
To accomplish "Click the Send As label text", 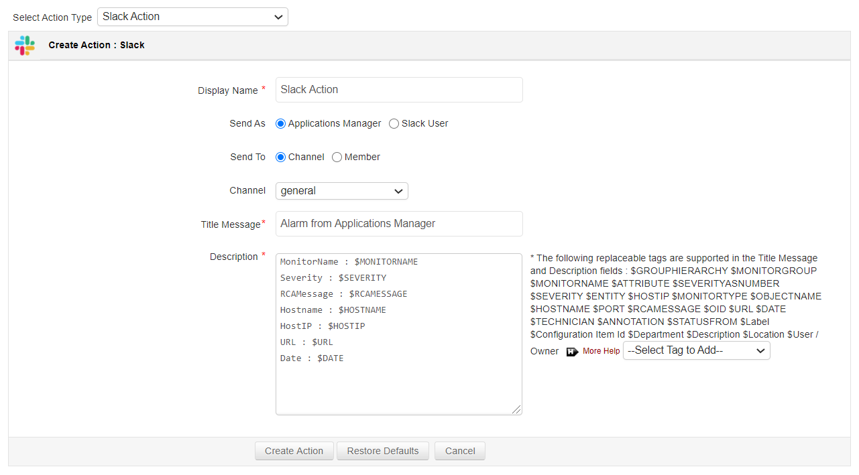I will point(247,124).
